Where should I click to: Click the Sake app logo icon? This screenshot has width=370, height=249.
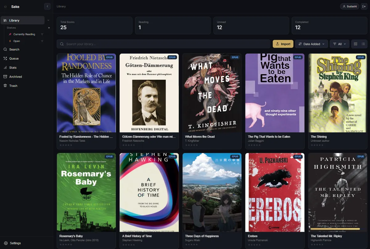5,7
